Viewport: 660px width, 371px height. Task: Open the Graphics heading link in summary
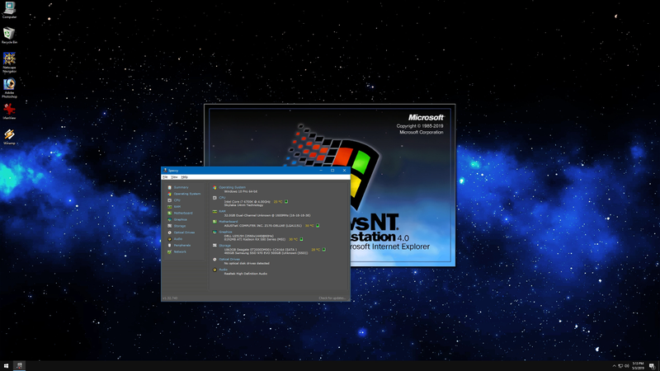(x=225, y=232)
